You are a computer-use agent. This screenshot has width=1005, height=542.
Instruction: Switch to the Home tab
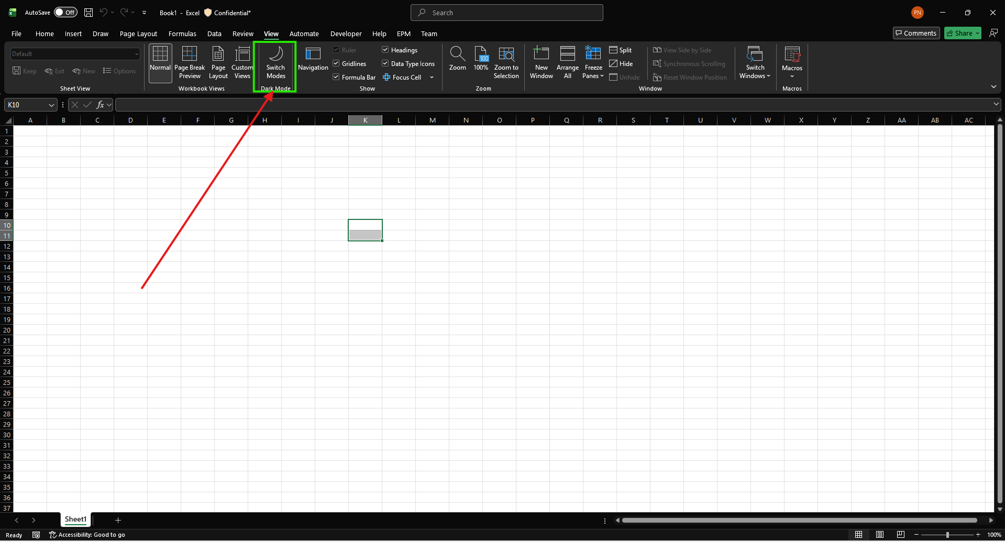point(45,34)
